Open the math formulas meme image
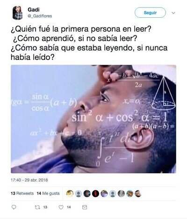Screen dimensions: 187x219 [x=93, y=119]
